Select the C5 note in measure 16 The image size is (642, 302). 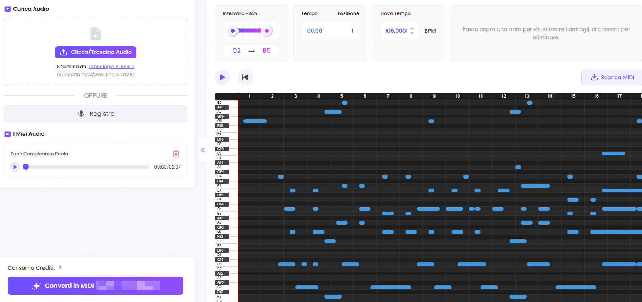click(x=614, y=154)
